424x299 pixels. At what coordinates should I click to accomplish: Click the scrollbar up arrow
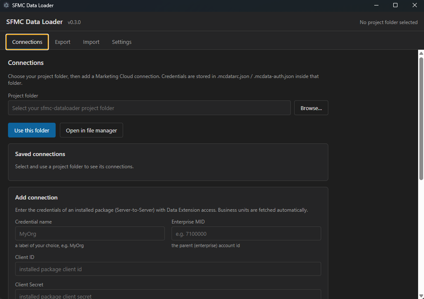click(421, 53)
